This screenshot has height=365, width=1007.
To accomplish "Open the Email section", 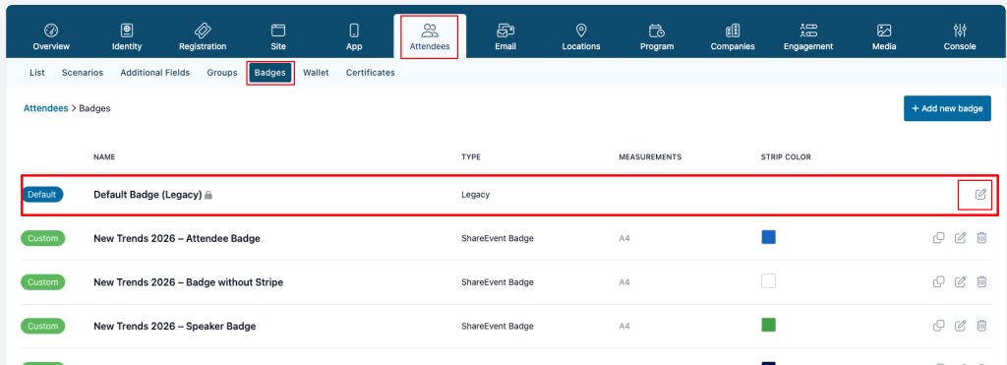I will [505, 36].
